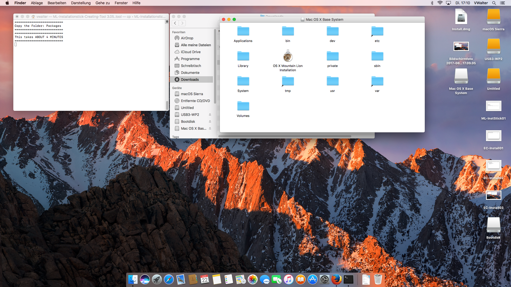The height and width of the screenshot is (287, 511).
Task: Select Downloads in Finder sidebar
Action: point(190,79)
